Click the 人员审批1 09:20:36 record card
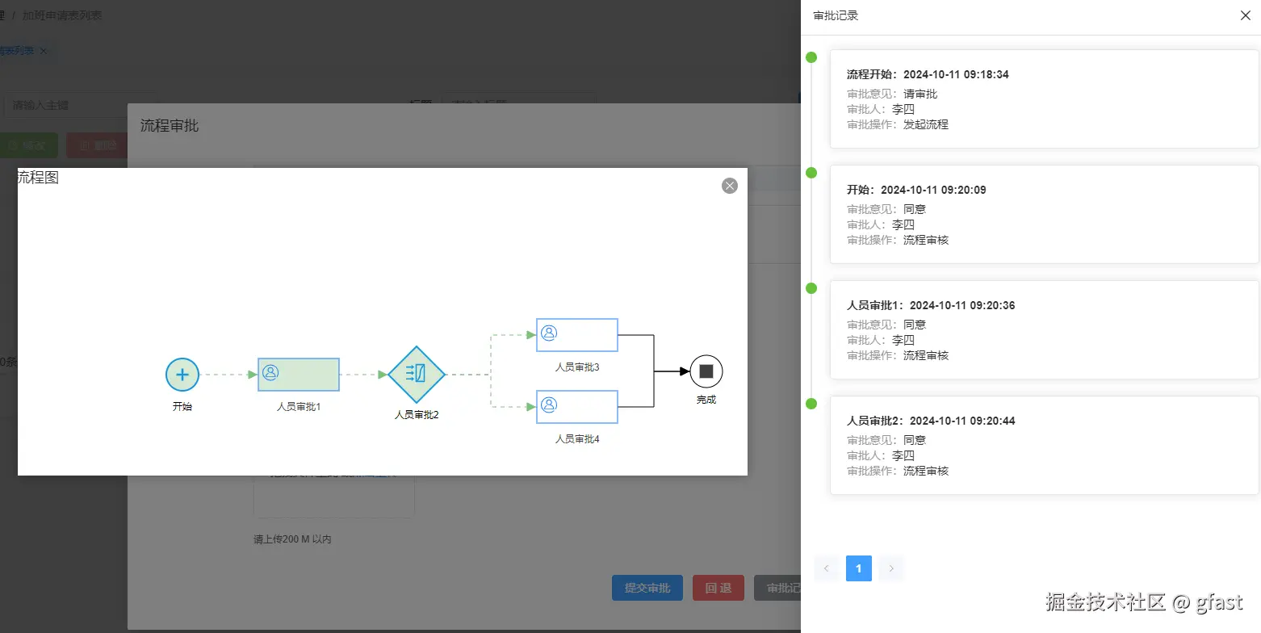The width and height of the screenshot is (1261, 633). (1045, 329)
